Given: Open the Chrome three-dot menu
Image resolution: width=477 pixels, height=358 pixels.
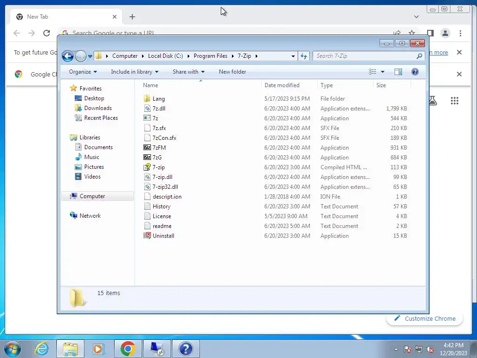Looking at the screenshot, I should click(x=460, y=33).
